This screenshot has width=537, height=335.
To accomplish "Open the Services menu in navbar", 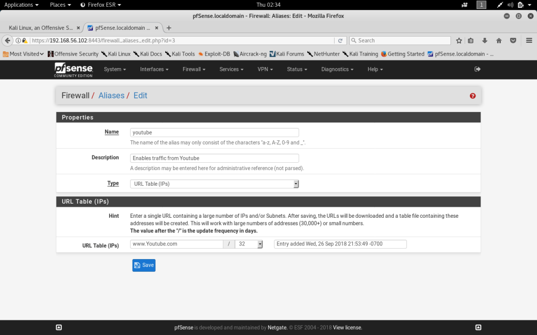I will 231,69.
